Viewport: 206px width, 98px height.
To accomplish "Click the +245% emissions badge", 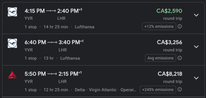I will [158, 90].
